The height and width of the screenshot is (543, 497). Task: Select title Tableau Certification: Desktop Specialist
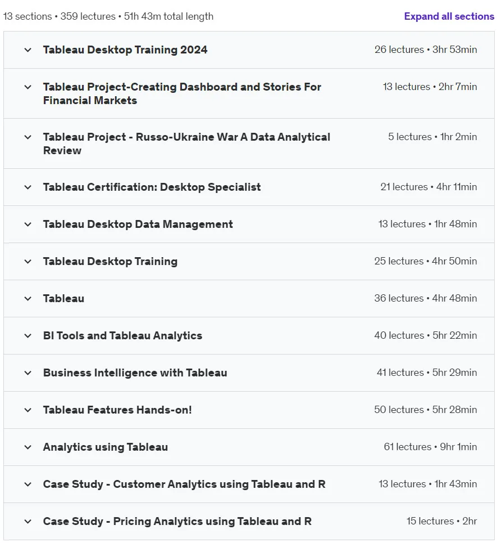tap(152, 187)
